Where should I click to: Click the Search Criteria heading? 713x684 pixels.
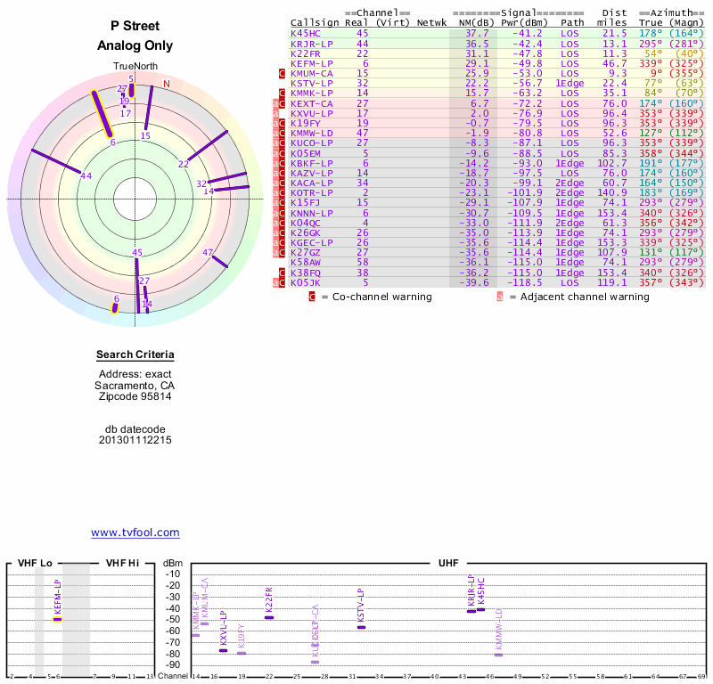coord(135,355)
